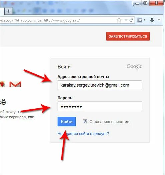Maximize the browser window
The image size is (165, 175).
pyautogui.click(x=145, y=3)
